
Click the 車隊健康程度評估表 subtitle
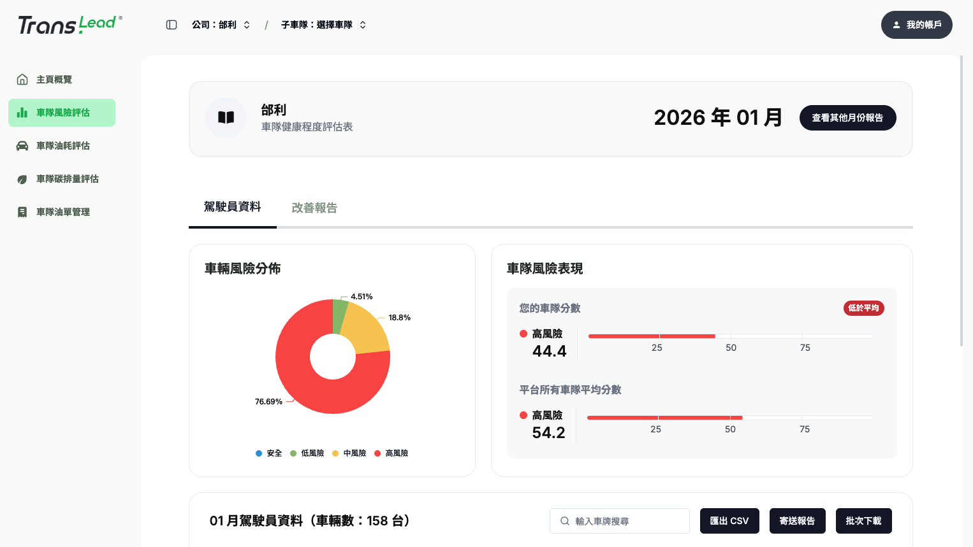307,127
